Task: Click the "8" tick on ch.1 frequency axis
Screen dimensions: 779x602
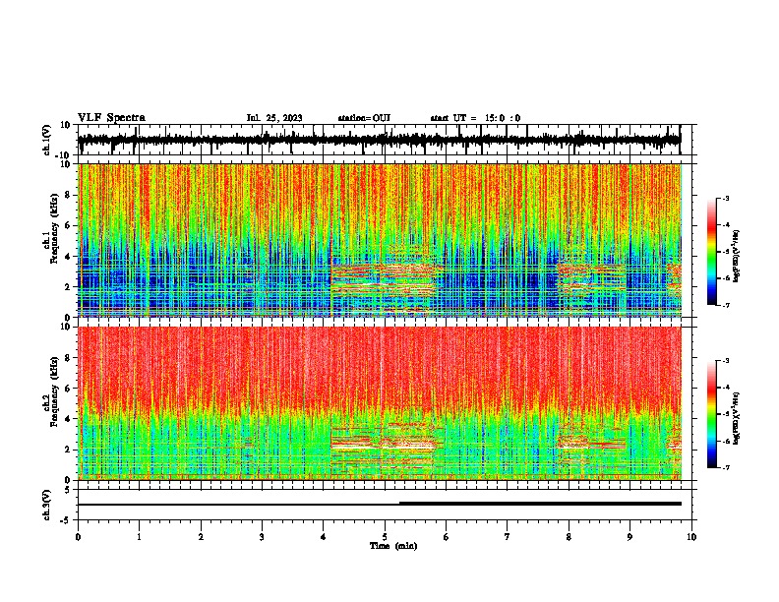Action: tap(68, 195)
